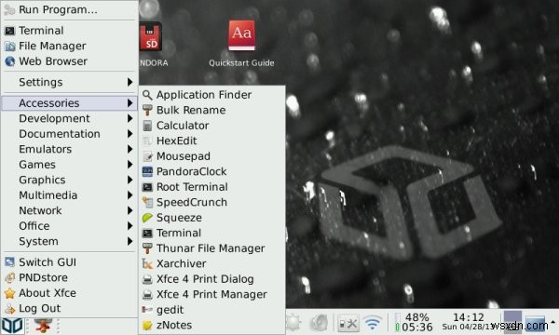559x335 pixels.
Task: Open Application Finder from Accessories submenu
Action: (x=212, y=95)
